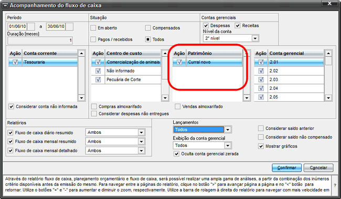Open dropdown for Fluxo de caixa diário resumido
The image size is (341, 199).
coord(141,132)
